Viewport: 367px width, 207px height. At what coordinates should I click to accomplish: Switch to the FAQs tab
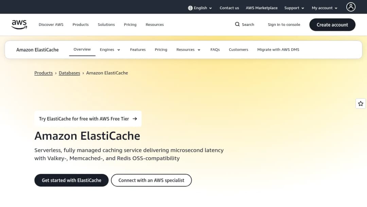pos(215,50)
